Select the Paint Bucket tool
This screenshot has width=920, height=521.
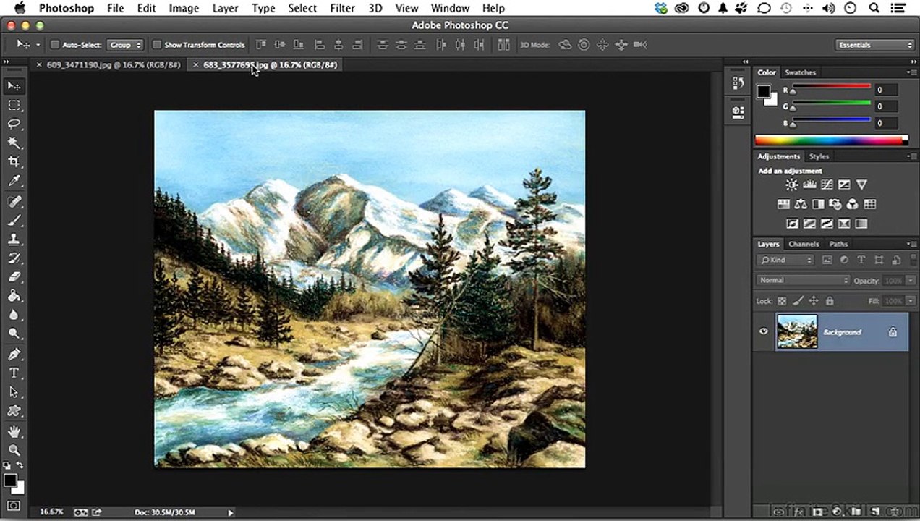[x=14, y=296]
